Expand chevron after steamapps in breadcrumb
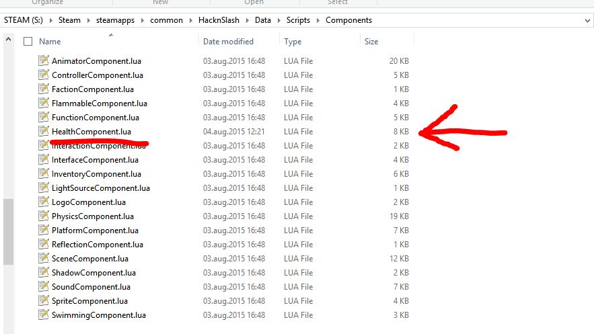Screen dimensions: 594x334 click(x=143, y=20)
